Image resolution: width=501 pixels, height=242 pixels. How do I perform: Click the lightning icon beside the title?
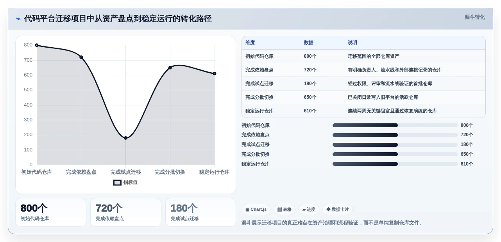click(18, 19)
